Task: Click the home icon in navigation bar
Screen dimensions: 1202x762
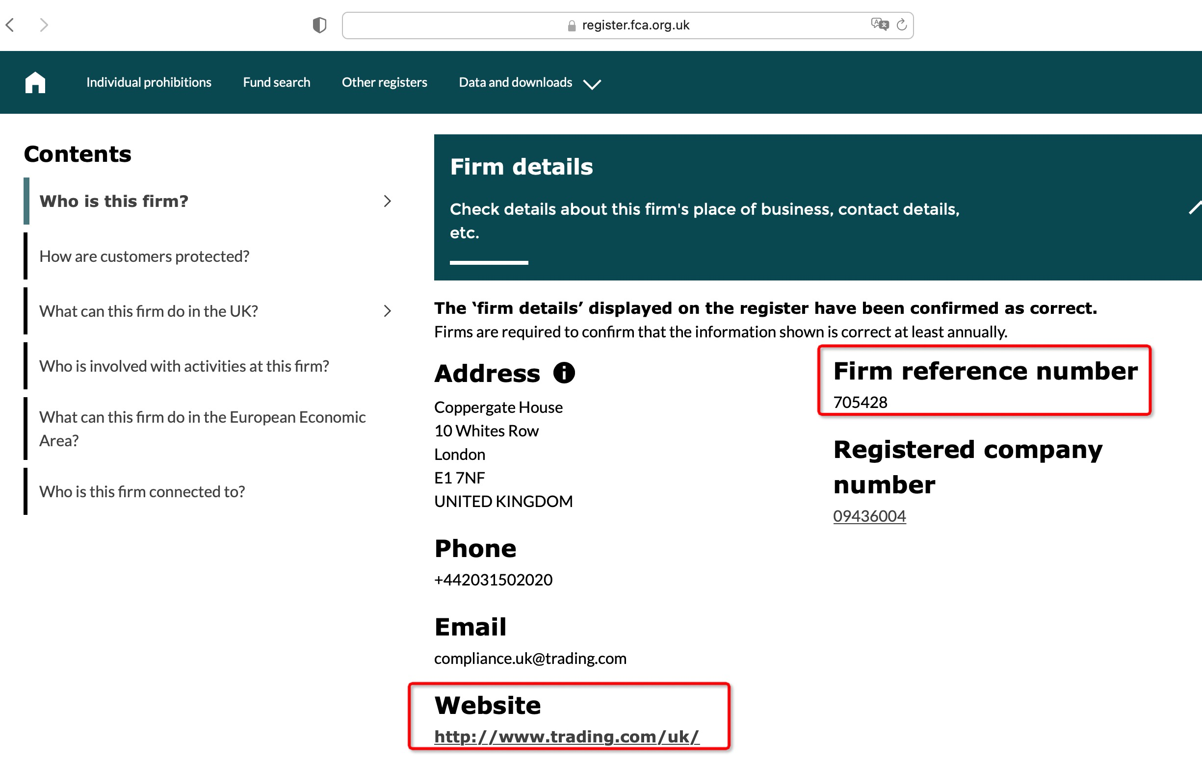Action: (35, 82)
